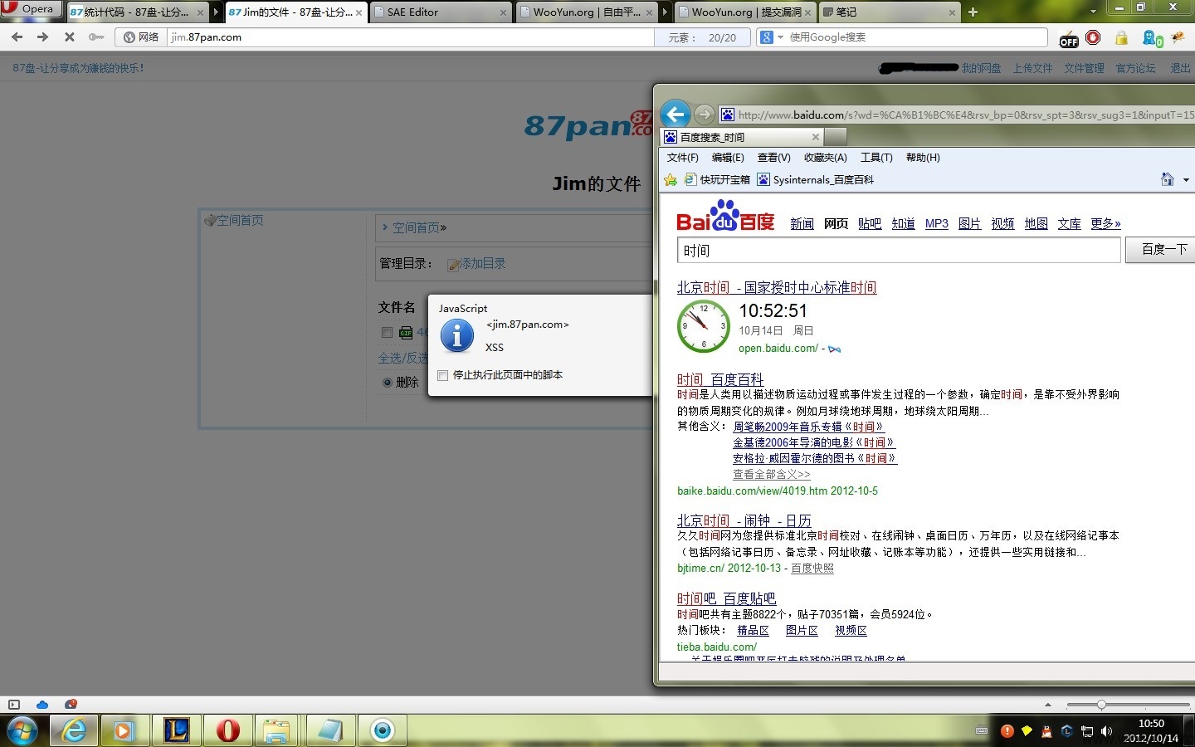Open 北京时间 - 国家授时中心标准时间 result
1195x747 pixels.
777,287
